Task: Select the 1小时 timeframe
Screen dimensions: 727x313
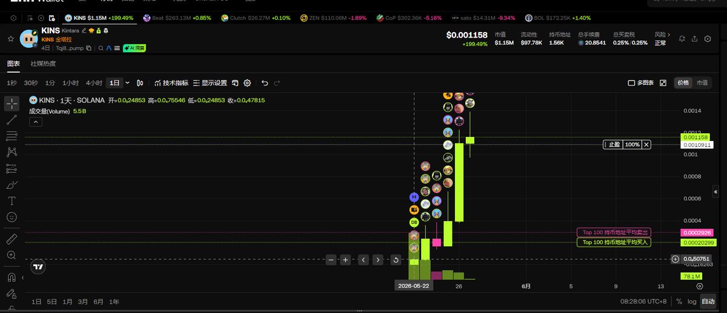Action: point(70,83)
